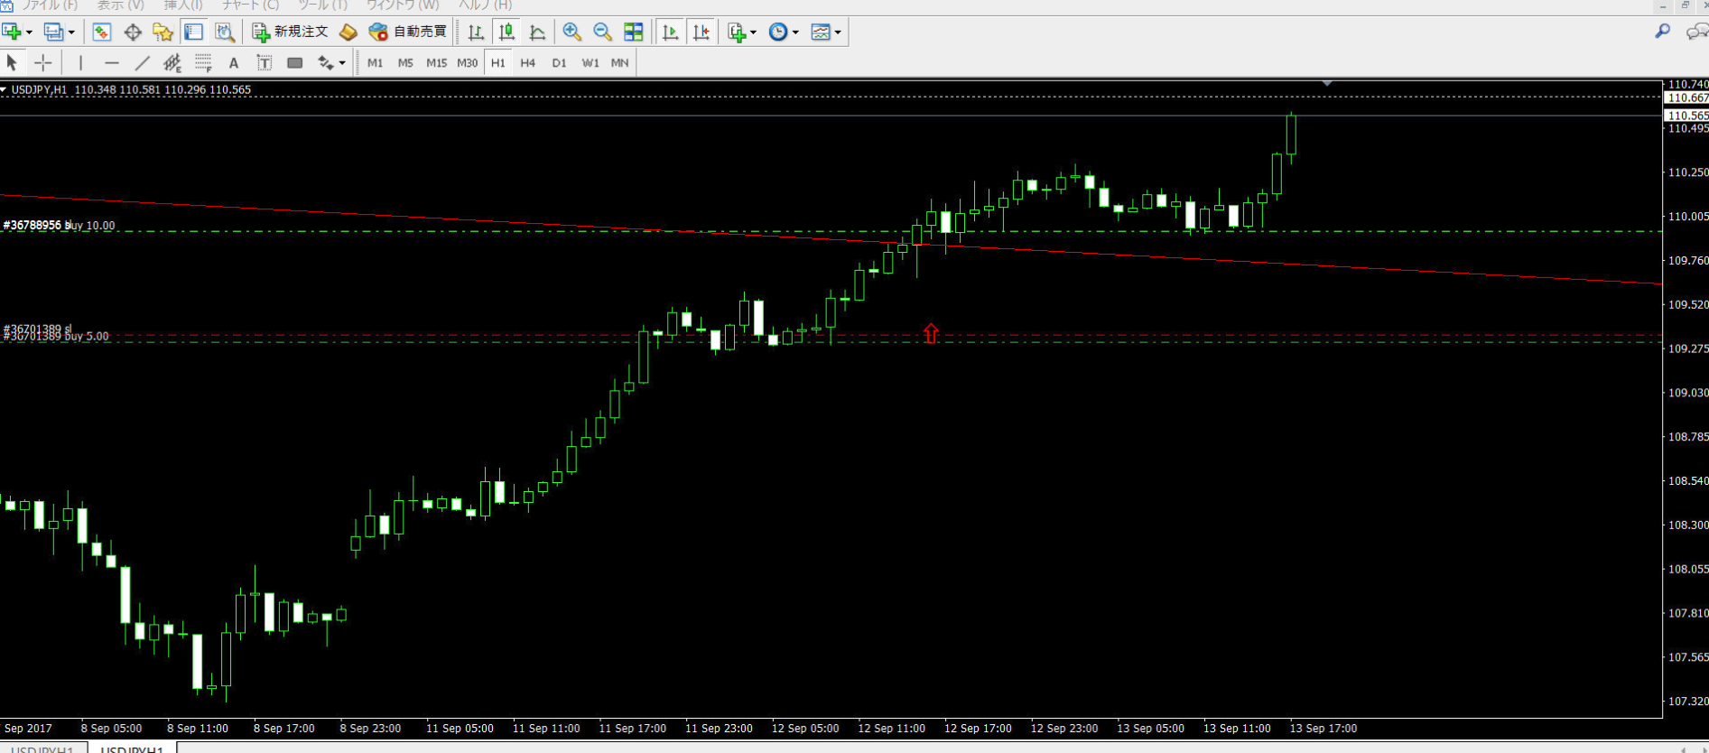Enable 自動売買 auto trading button
The height and width of the screenshot is (753, 1709).
tap(408, 32)
